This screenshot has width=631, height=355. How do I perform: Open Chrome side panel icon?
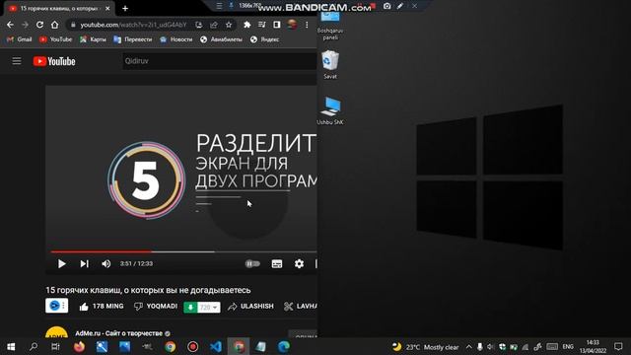[277, 25]
